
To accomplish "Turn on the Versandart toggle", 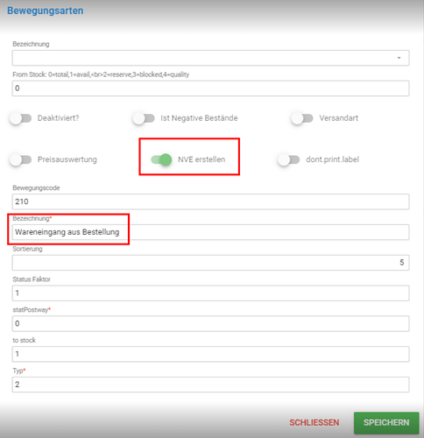I will [302, 118].
